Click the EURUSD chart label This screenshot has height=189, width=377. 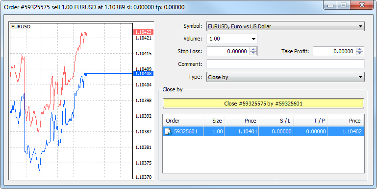point(21,27)
